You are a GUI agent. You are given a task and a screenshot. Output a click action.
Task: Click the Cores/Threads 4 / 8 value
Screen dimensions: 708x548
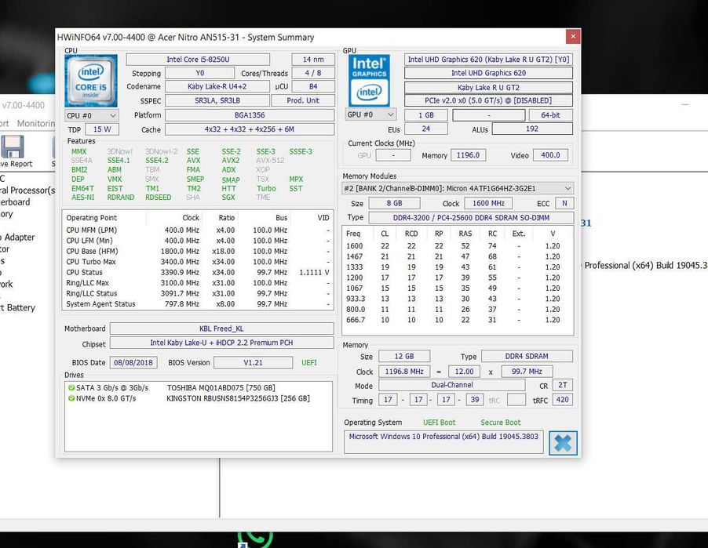(x=313, y=73)
